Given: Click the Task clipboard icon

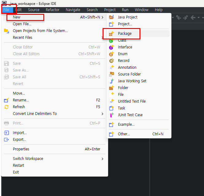Looking at the screenshot, I should 111,108.
